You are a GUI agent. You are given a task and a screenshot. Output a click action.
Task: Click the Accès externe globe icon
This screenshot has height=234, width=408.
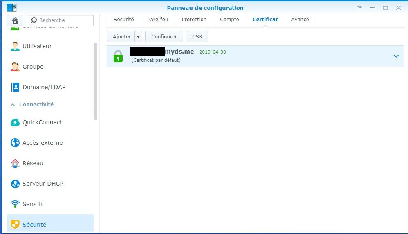15,143
